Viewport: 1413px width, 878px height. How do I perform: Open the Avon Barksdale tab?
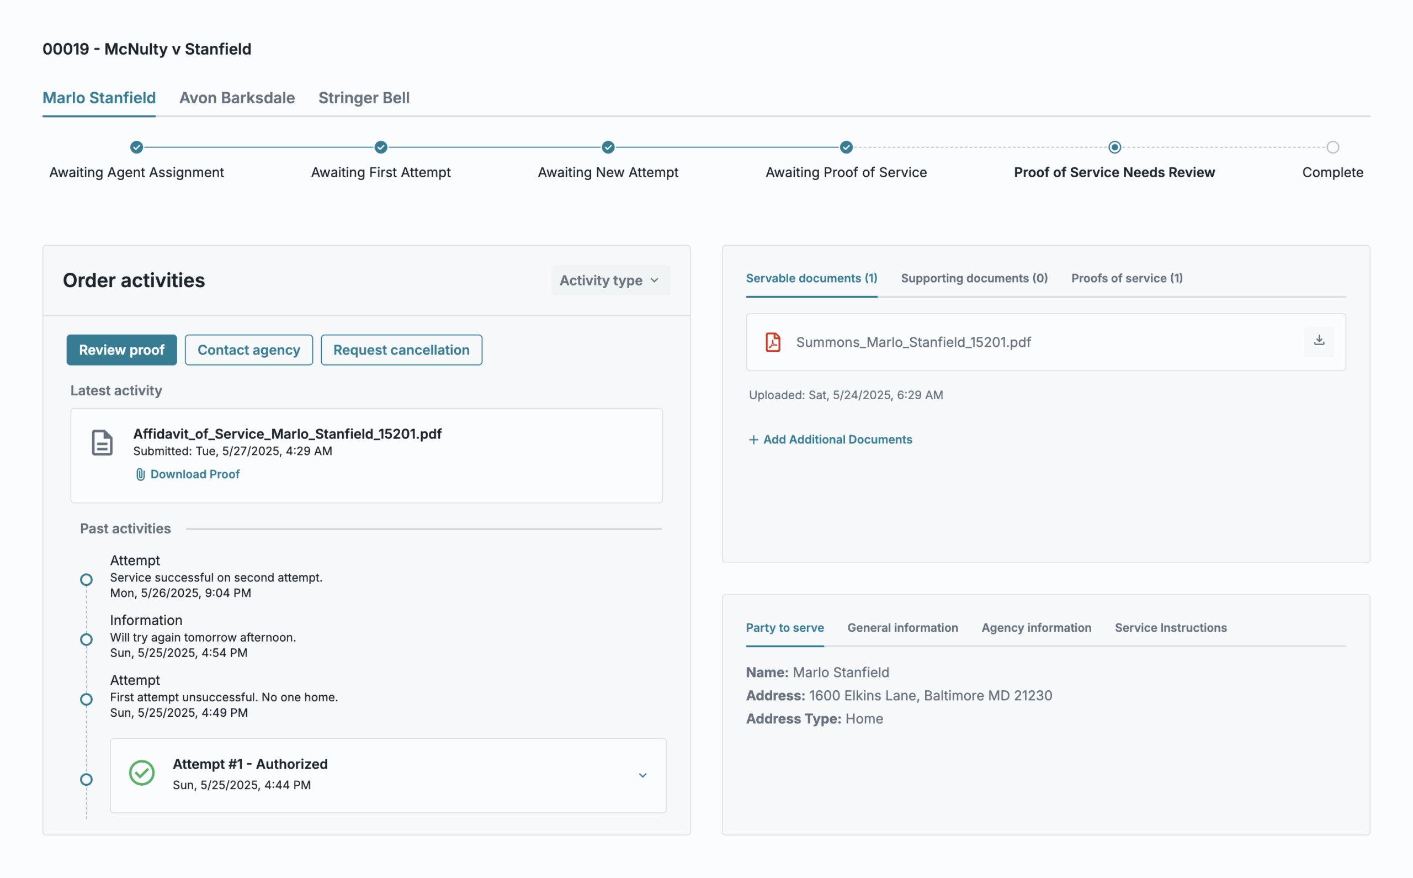pos(237,98)
